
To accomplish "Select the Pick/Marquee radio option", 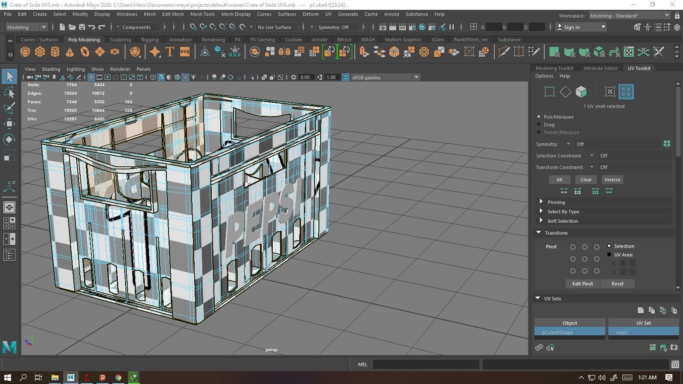I will pyautogui.click(x=539, y=116).
